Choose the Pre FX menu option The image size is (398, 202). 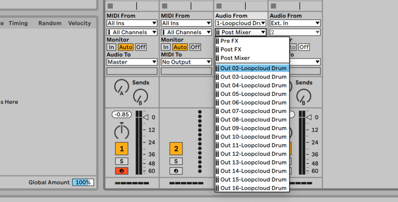click(229, 41)
